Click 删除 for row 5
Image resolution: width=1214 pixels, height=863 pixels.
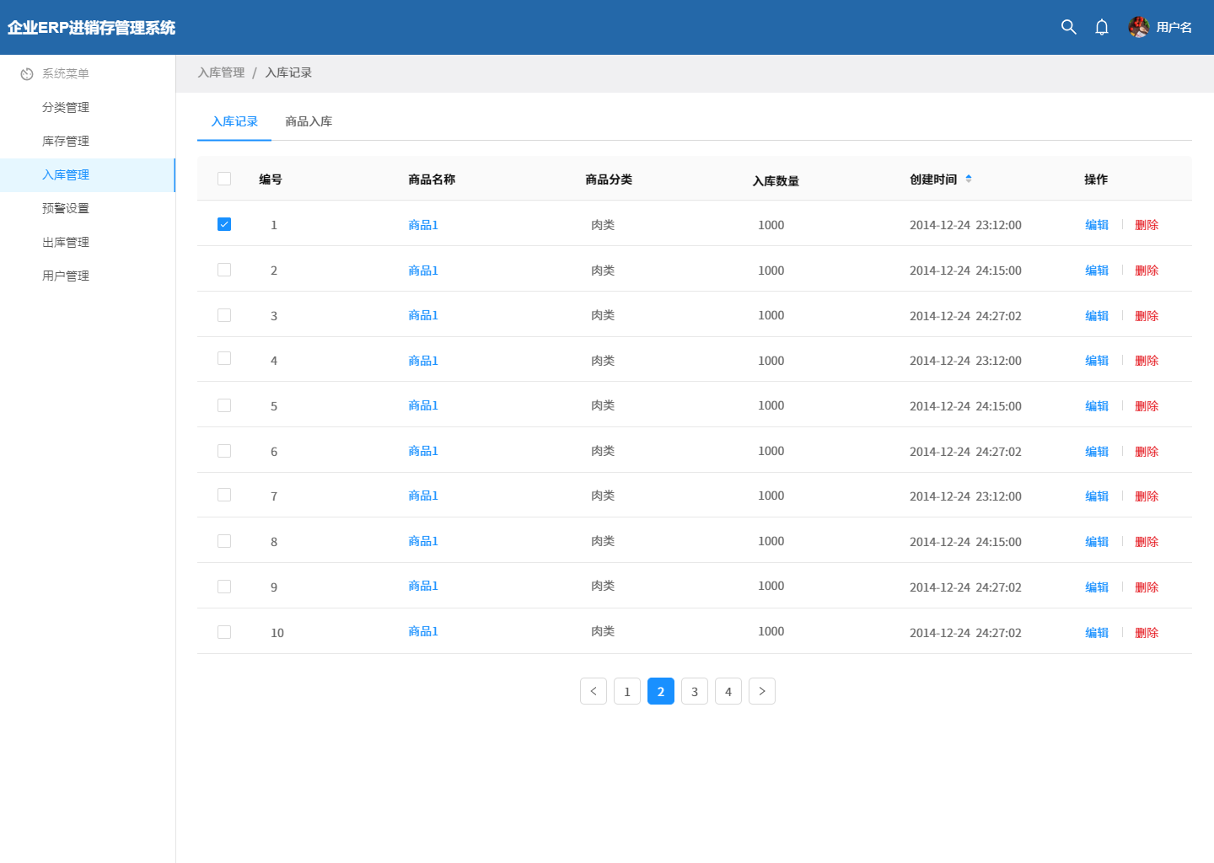click(x=1147, y=406)
